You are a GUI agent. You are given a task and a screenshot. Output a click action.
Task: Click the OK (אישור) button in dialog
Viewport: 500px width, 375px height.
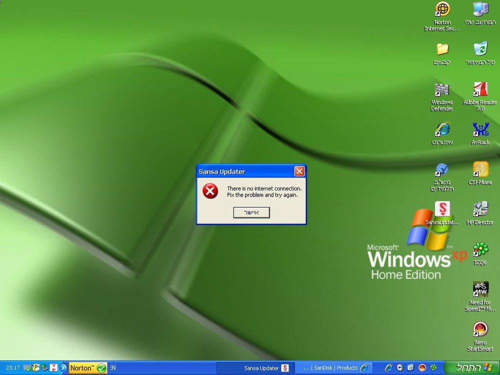(251, 212)
